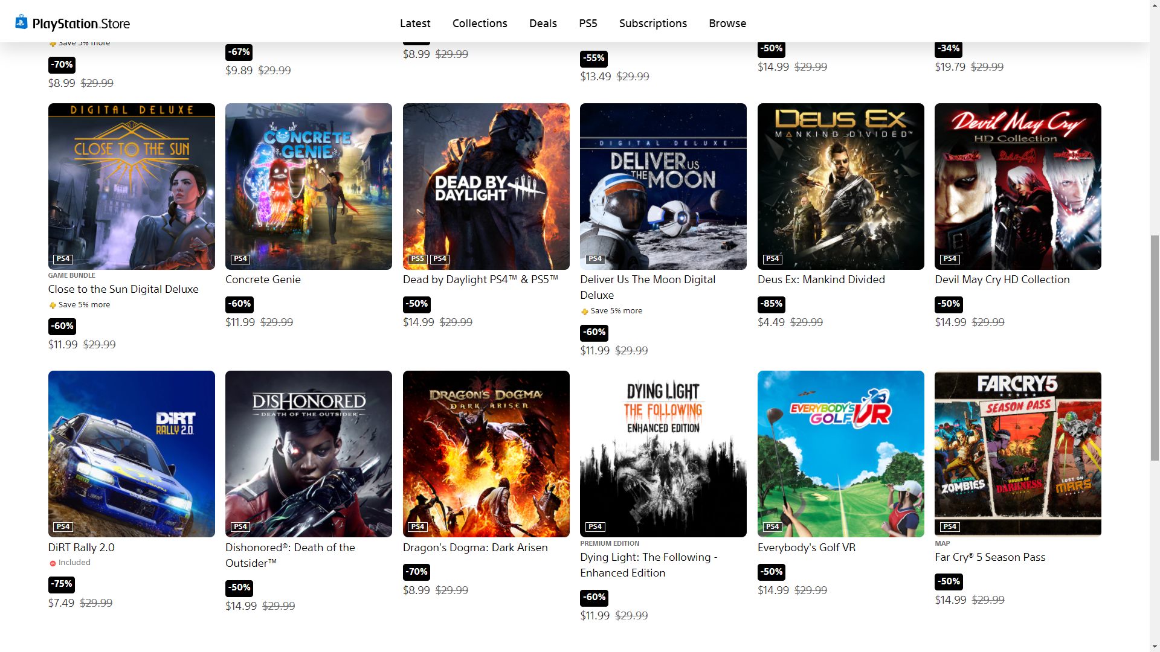Select the Browse navigation item
Screen dimensions: 1160x652
tap(727, 24)
